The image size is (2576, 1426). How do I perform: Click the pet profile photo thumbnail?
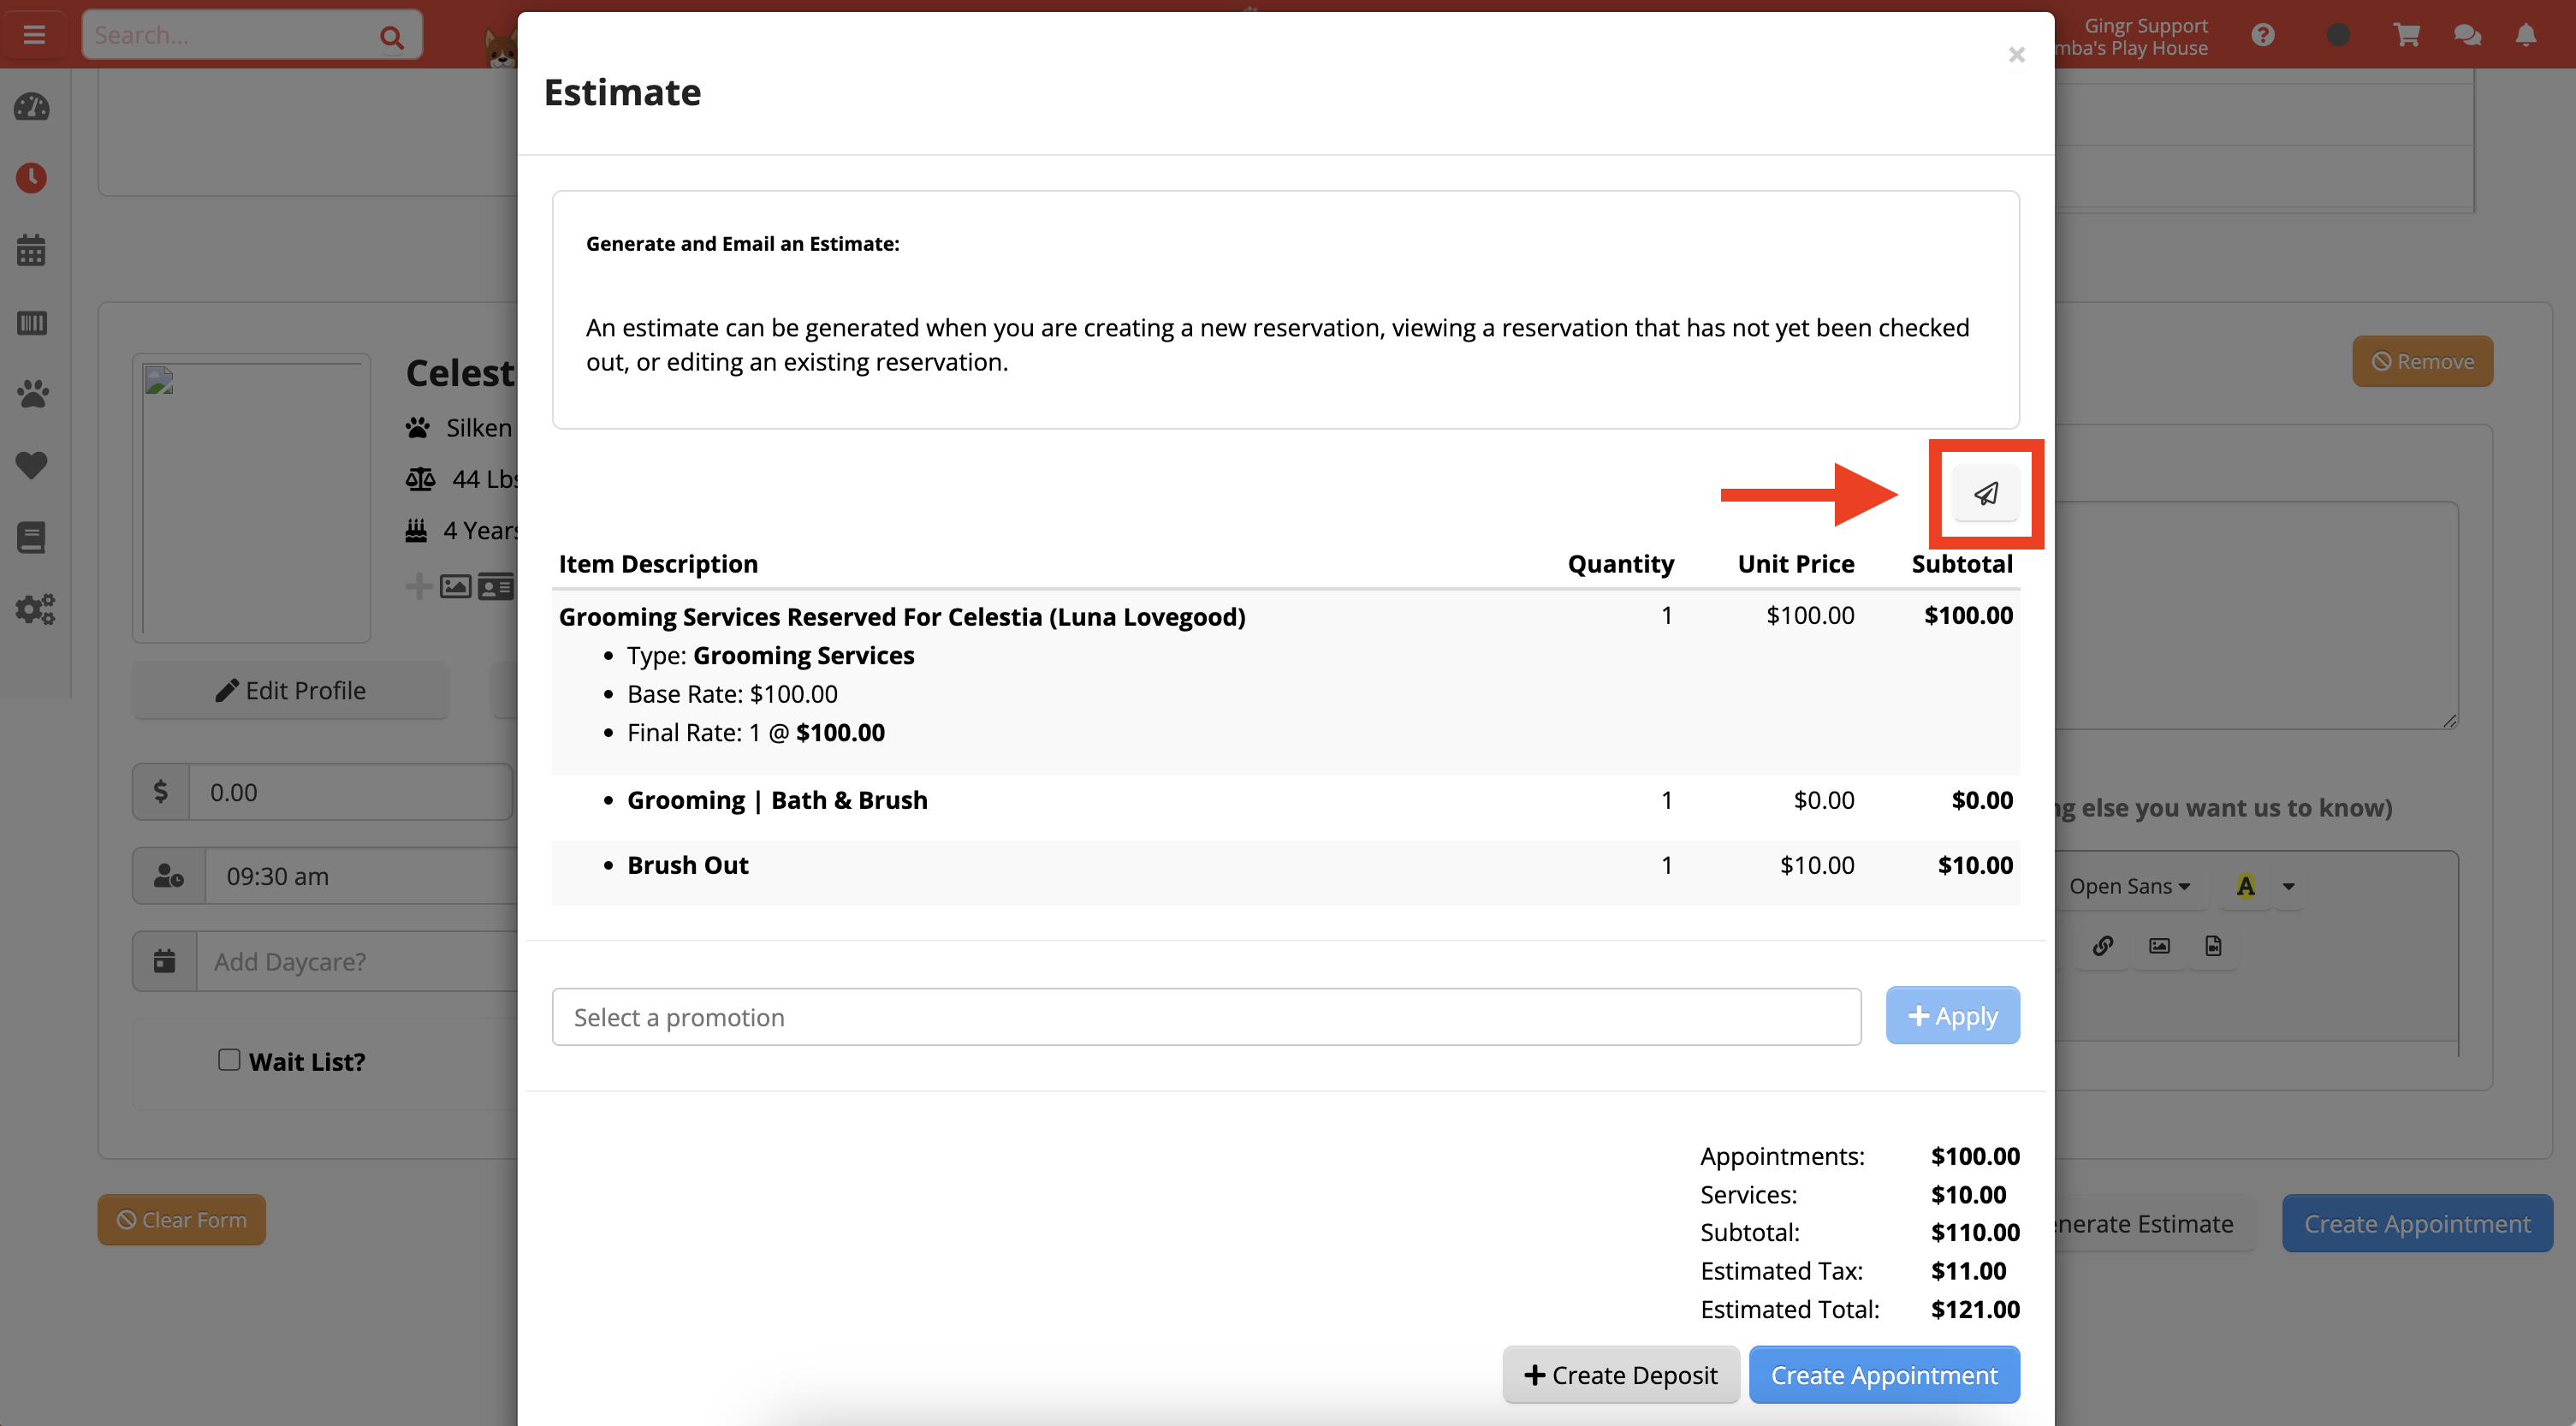pos(252,497)
